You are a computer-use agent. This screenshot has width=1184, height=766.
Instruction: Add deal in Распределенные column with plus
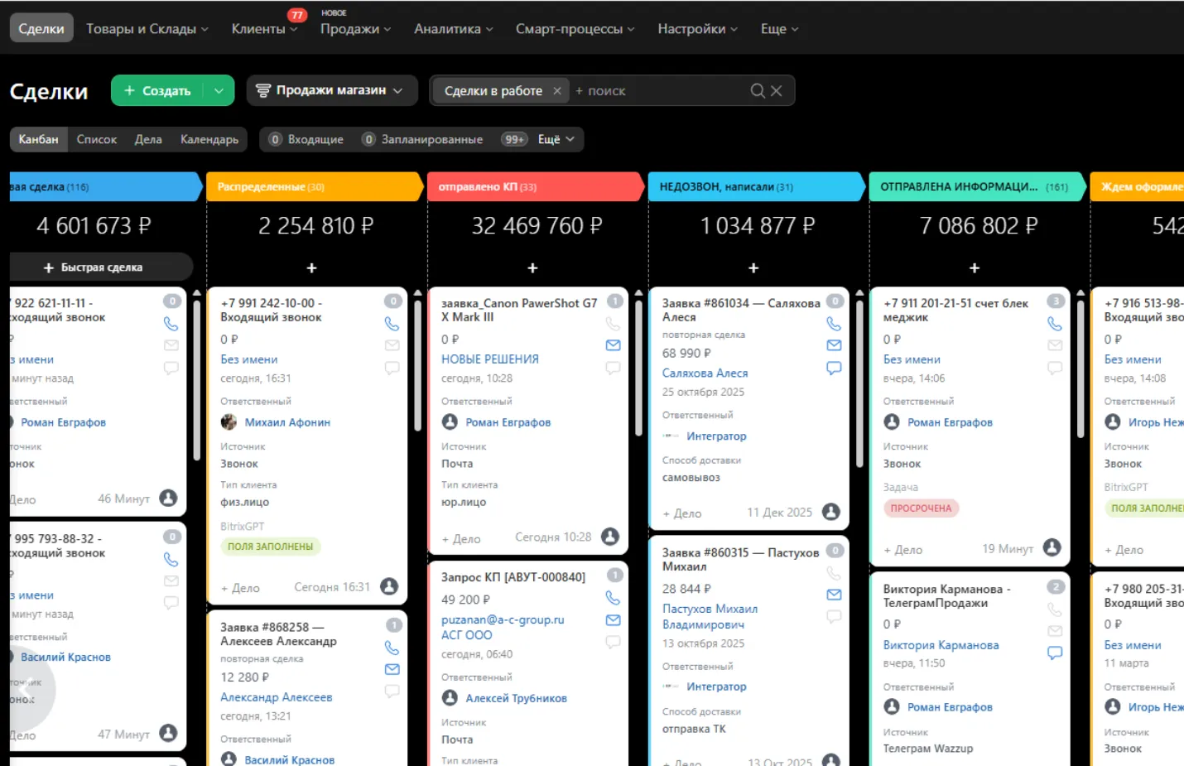311,267
